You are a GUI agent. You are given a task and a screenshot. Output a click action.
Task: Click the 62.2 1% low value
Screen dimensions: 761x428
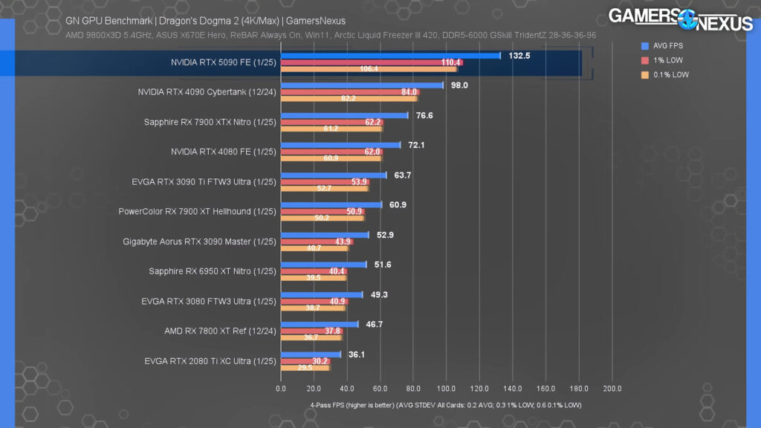[x=373, y=123]
